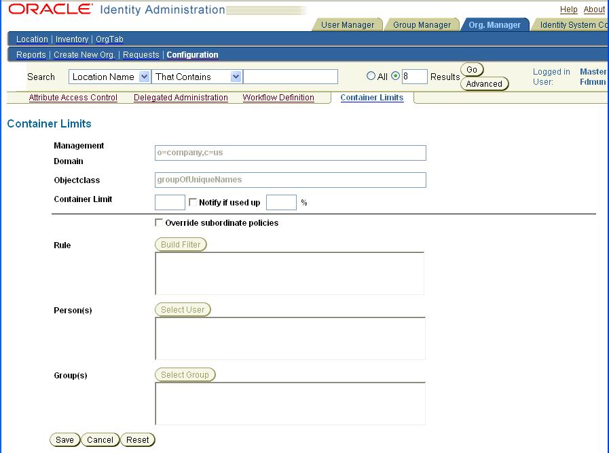This screenshot has height=453, width=609.
Task: Cancel the container limits form
Action: (x=100, y=440)
